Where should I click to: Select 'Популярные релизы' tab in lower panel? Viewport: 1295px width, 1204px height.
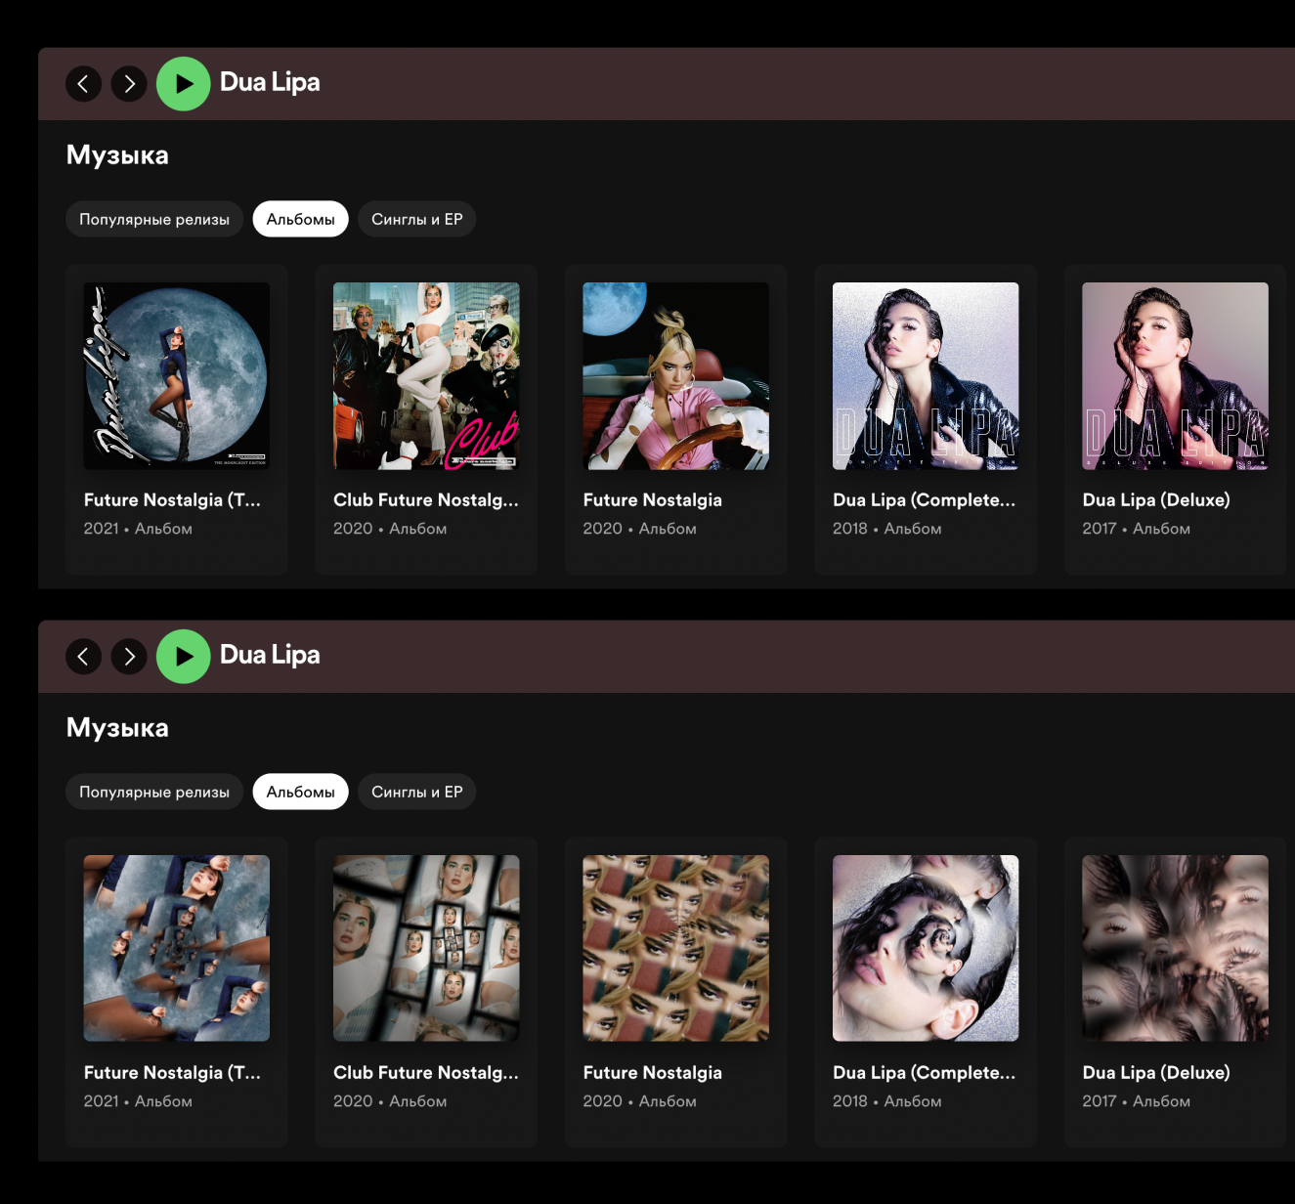click(x=154, y=792)
